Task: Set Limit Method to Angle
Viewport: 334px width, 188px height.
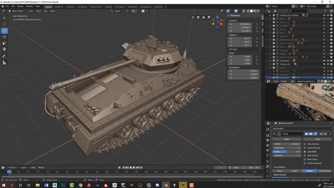Action: pos(294,171)
